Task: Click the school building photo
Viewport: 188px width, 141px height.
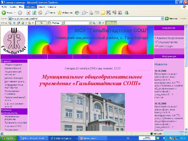Action: [93, 112]
